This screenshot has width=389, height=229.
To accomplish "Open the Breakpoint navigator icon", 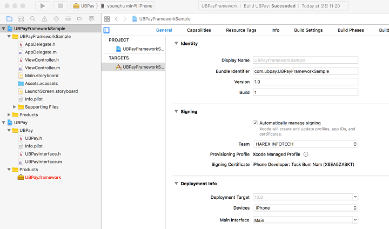I will tap(79, 19).
